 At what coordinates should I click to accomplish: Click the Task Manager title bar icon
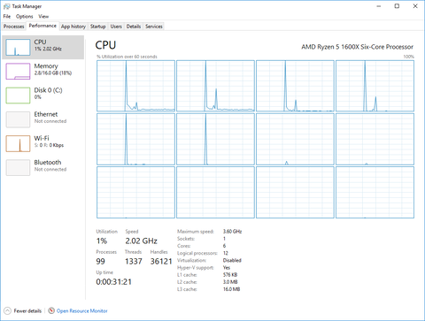[x=6, y=6]
